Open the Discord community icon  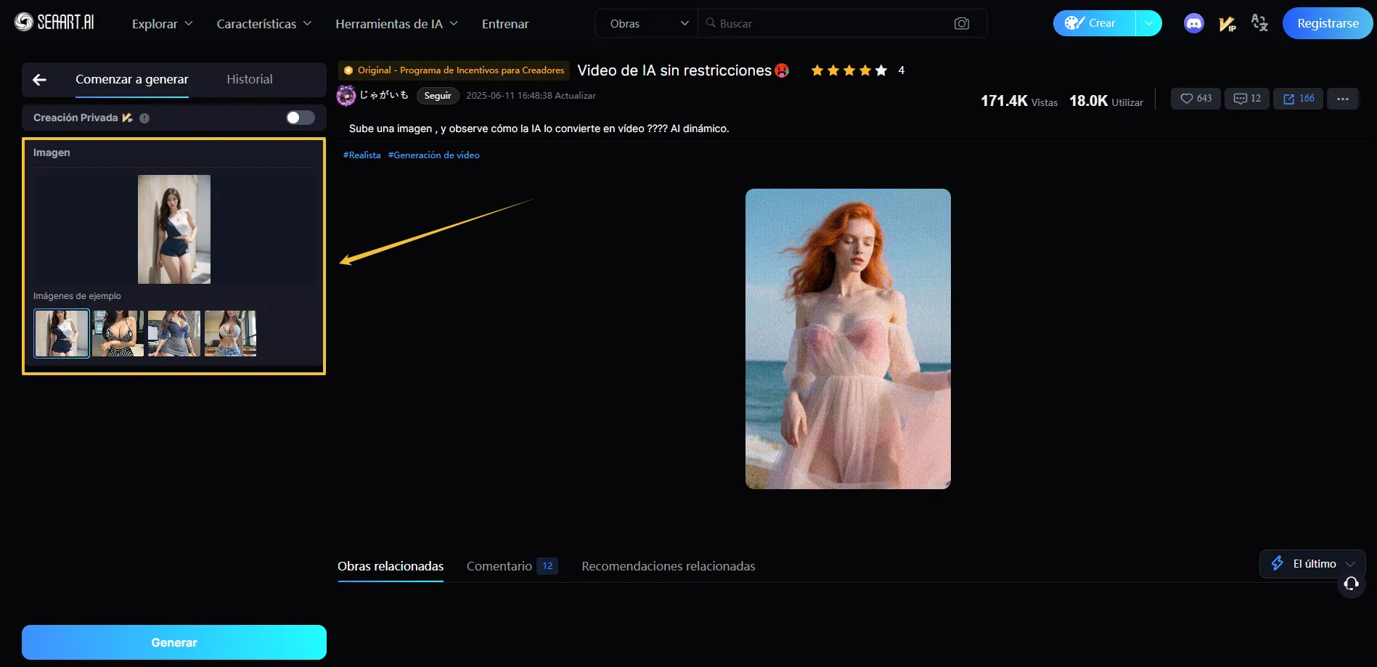pyautogui.click(x=1193, y=22)
